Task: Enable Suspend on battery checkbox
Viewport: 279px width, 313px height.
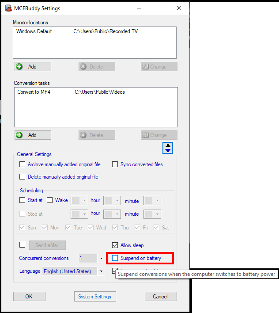Action: coord(115,258)
